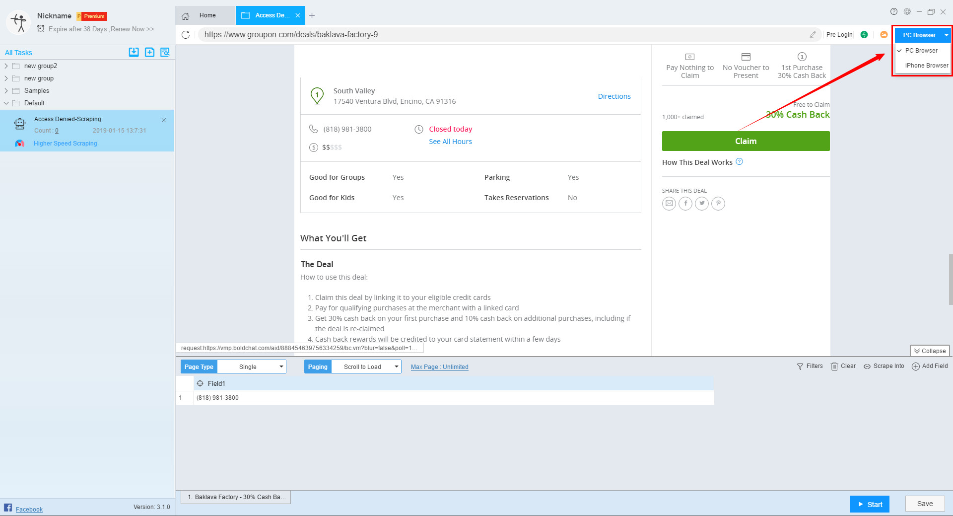Share deal on Twitter icon

coord(702,203)
